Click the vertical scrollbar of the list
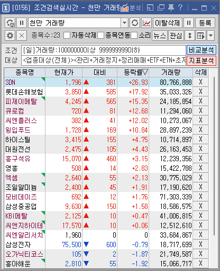220x271 pixels. (214, 155)
